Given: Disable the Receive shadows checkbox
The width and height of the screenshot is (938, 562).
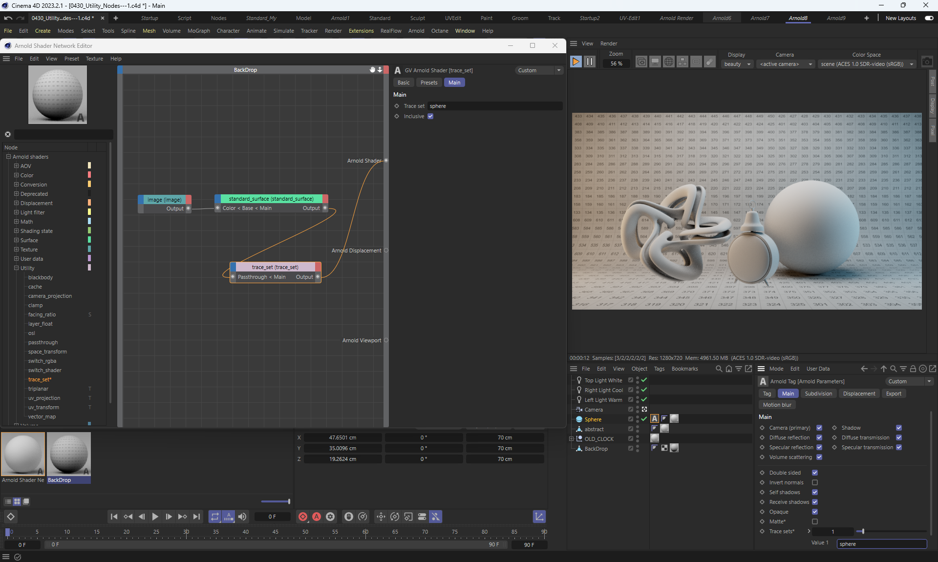Looking at the screenshot, I should 815,502.
